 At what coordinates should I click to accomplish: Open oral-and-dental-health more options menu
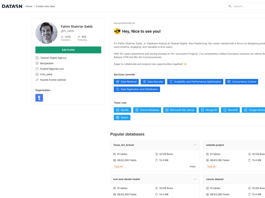click(195, 179)
